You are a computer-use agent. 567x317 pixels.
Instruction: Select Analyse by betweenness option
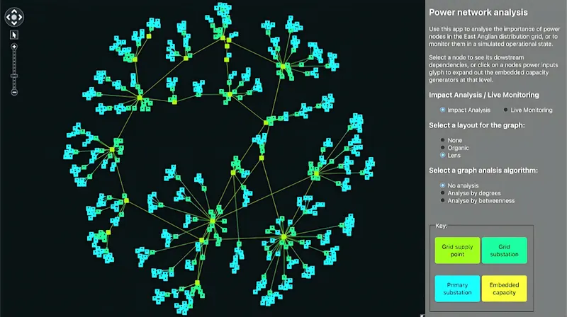(442, 200)
